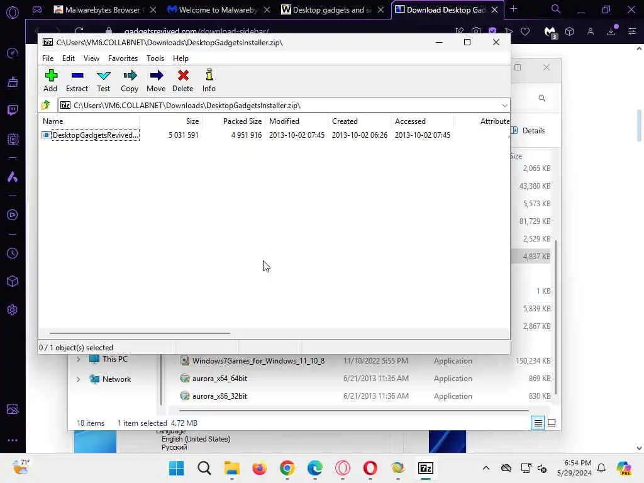Click the heart bookmark icon
Viewport: 644px width, 483px height.
point(525,31)
